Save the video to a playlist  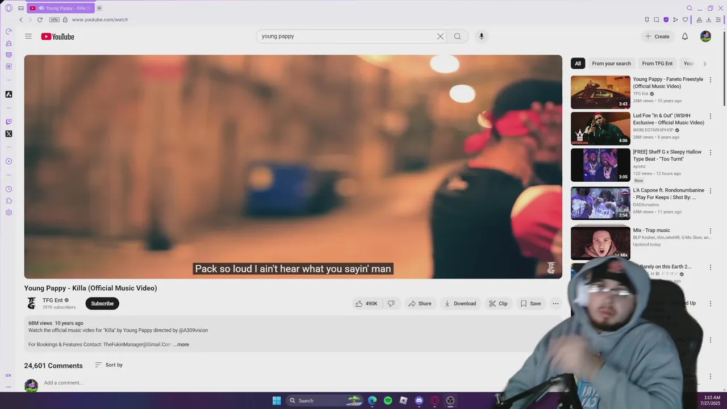(530, 303)
